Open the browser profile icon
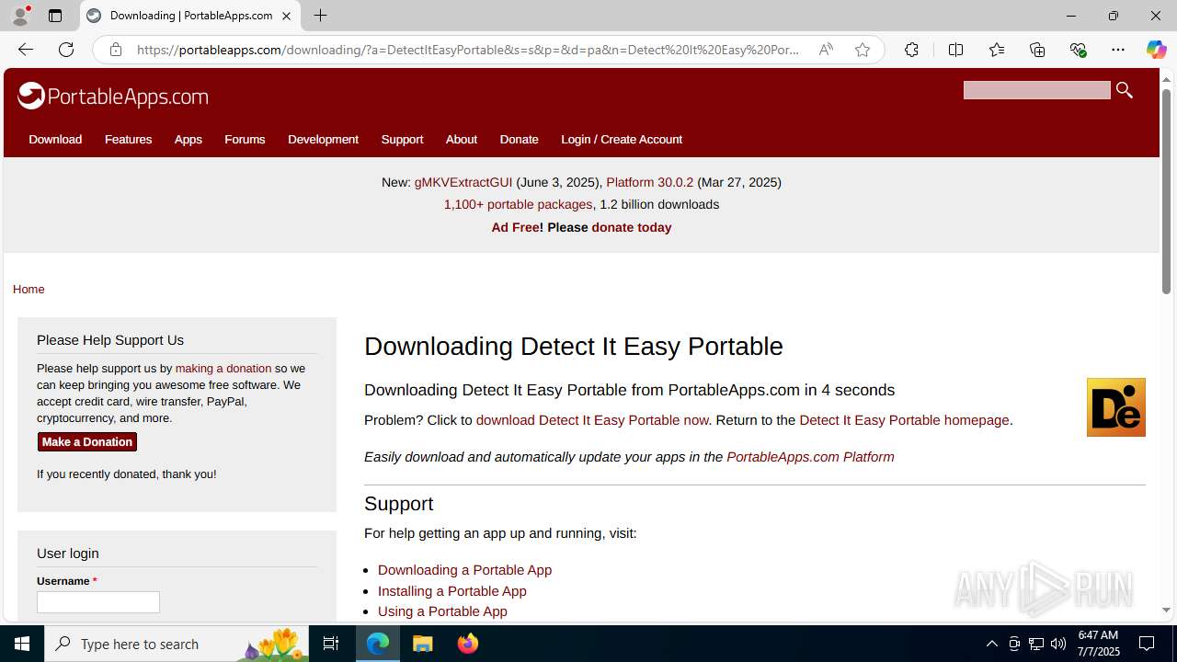Viewport: 1177px width, 662px height. coord(20,16)
